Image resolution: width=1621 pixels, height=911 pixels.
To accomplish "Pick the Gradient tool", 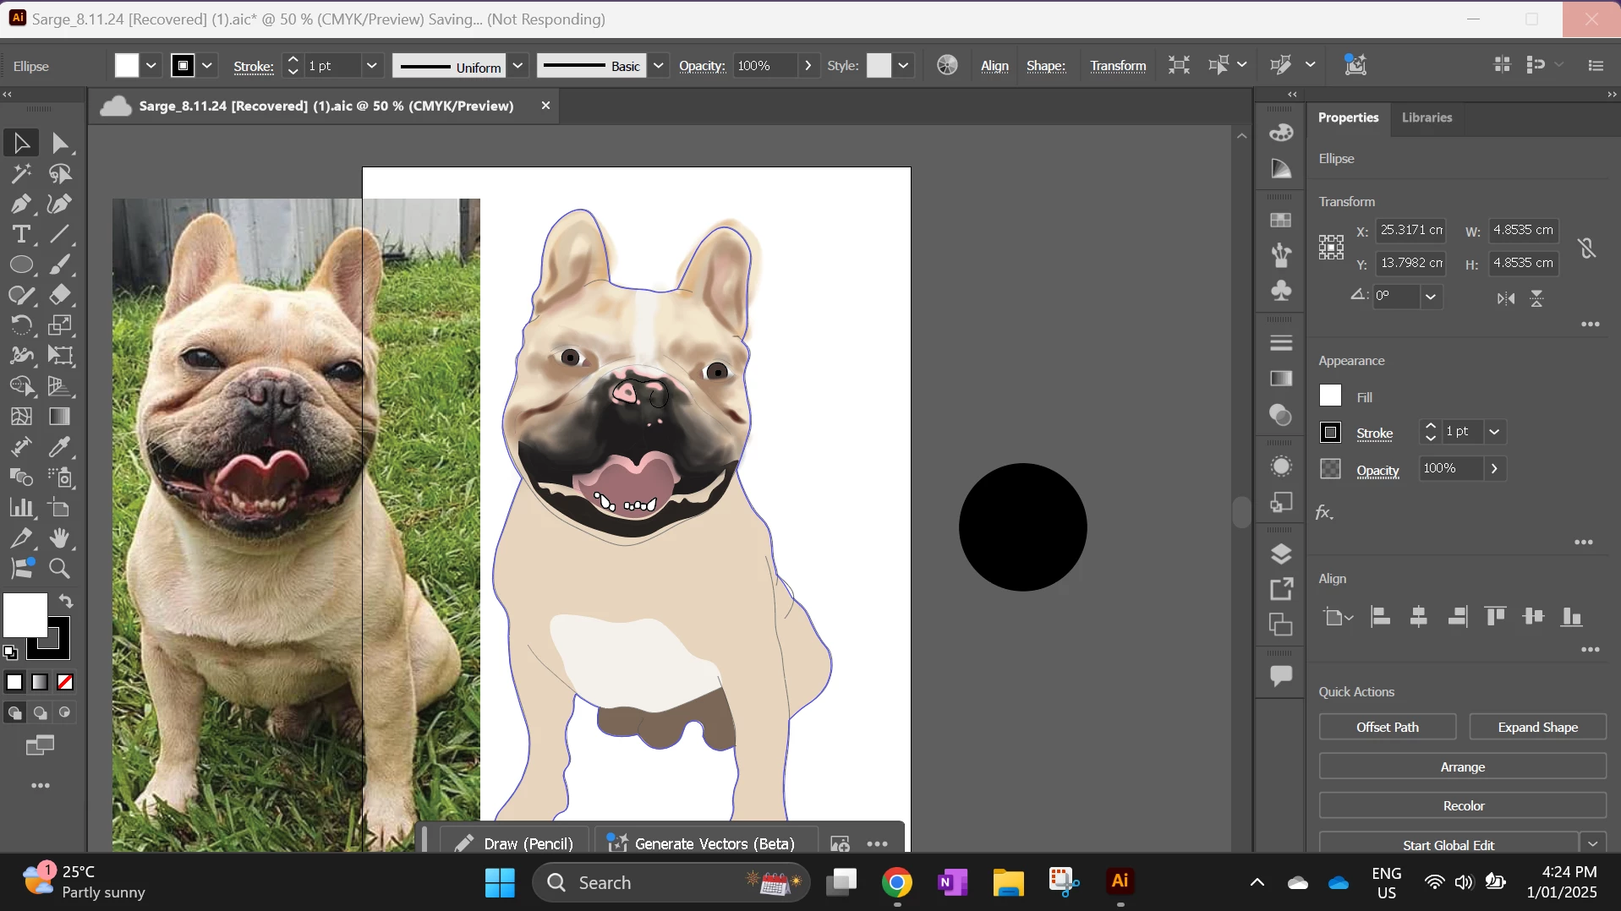I will click(x=60, y=417).
